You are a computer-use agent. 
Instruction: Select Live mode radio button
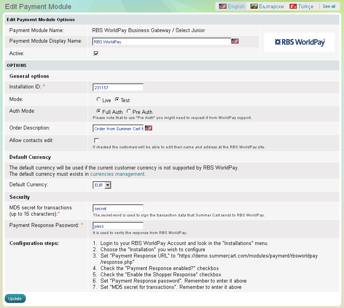99,100
